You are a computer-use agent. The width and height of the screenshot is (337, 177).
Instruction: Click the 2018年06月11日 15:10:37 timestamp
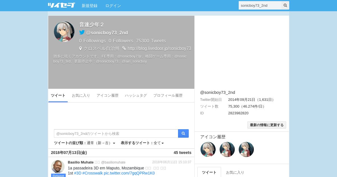(172, 162)
